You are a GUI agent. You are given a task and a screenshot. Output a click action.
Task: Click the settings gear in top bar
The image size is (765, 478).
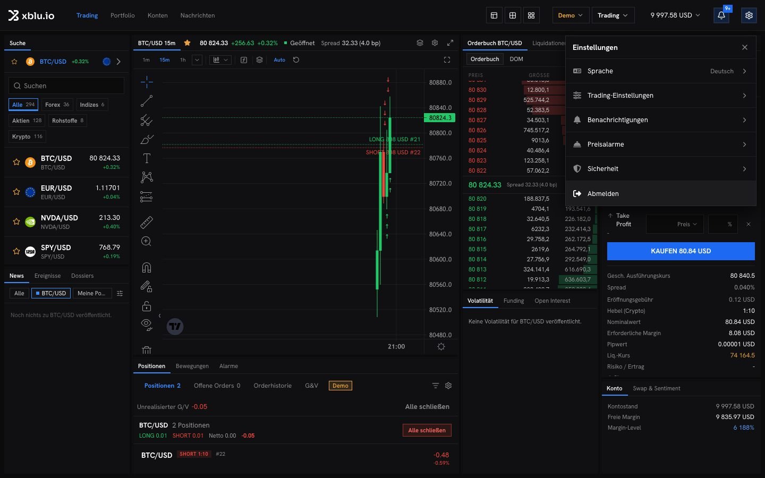[749, 15]
